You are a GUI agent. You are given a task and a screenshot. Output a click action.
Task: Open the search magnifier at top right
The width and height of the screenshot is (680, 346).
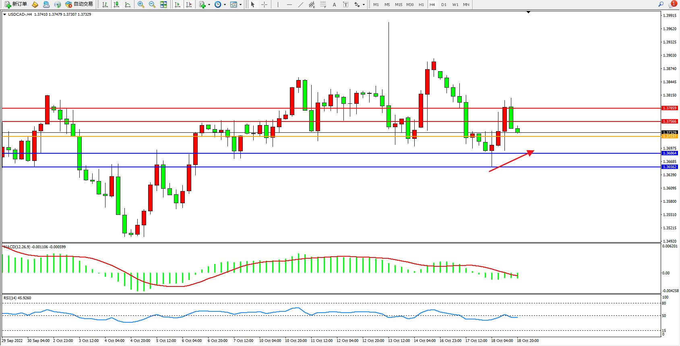[x=661, y=4]
